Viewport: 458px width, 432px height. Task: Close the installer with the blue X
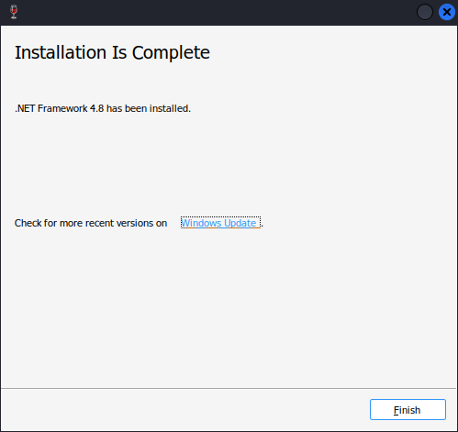(x=447, y=12)
